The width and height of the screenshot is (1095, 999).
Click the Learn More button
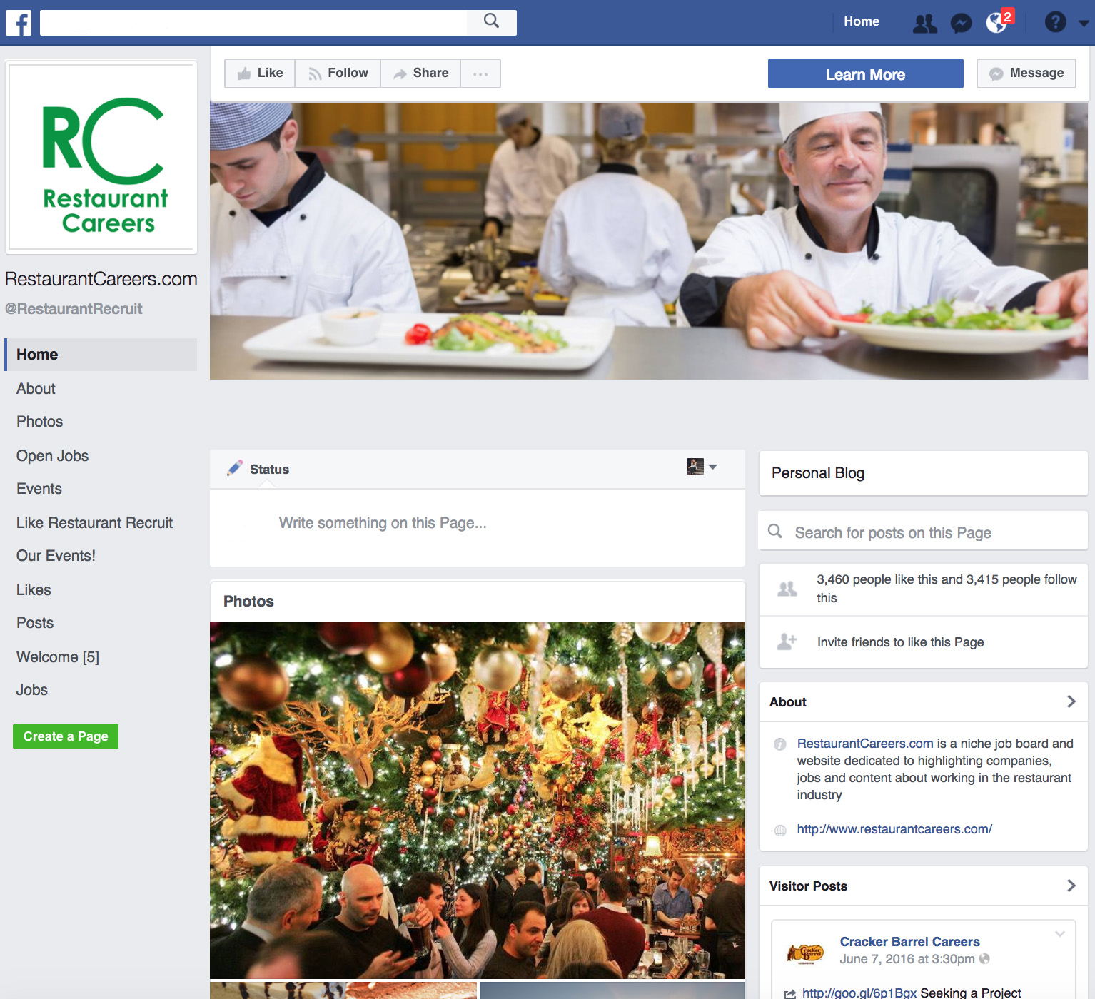point(865,74)
